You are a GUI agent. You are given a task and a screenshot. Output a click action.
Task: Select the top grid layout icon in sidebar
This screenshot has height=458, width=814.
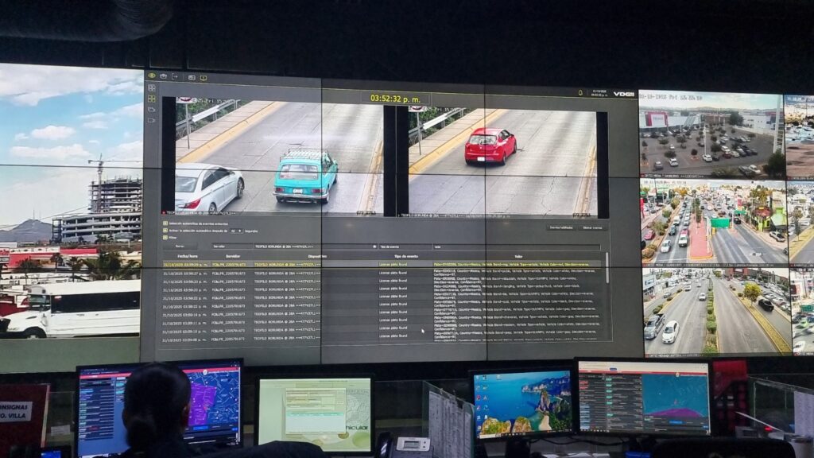click(x=151, y=89)
